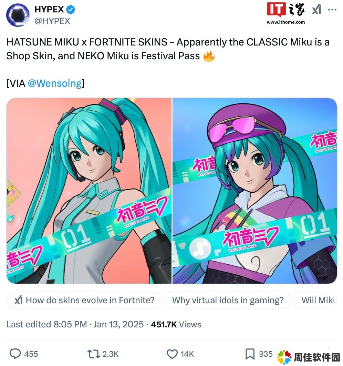Click the ithome.com watermark logo
This screenshot has width=343, height=366.
(x=286, y=13)
